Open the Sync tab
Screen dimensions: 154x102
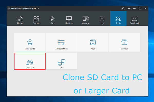pyautogui.click(x=53, y=20)
